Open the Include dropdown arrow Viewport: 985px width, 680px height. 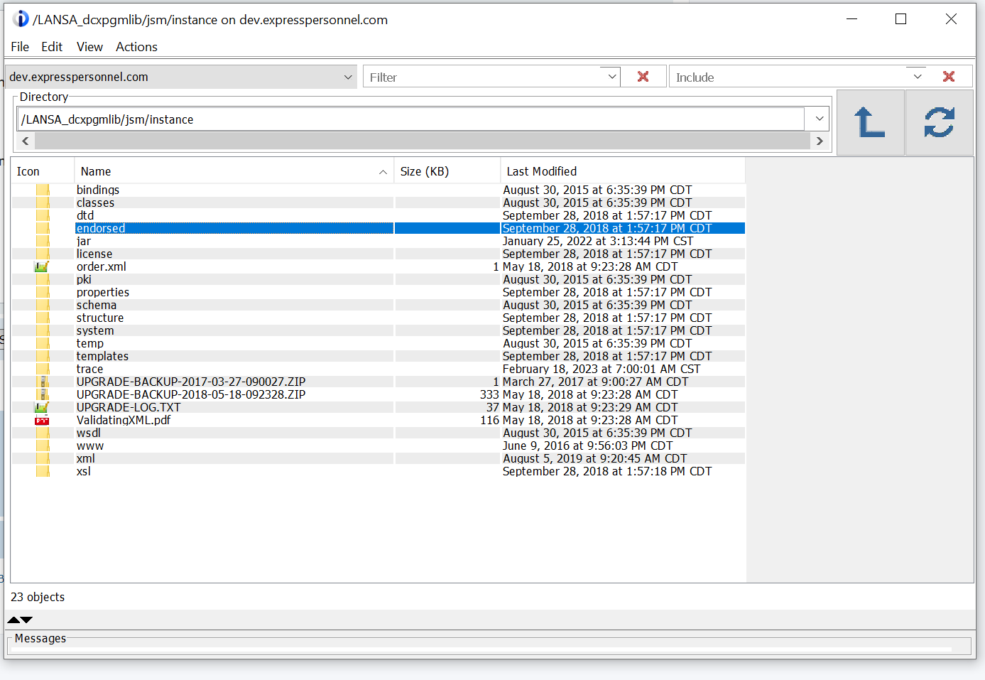click(917, 77)
